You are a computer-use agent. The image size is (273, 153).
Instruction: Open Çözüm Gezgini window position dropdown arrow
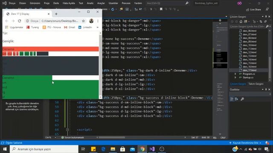(x=263, y=17)
